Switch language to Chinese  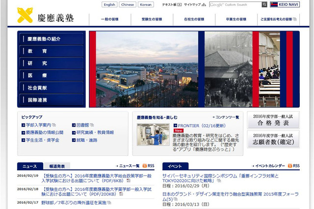point(128,4)
